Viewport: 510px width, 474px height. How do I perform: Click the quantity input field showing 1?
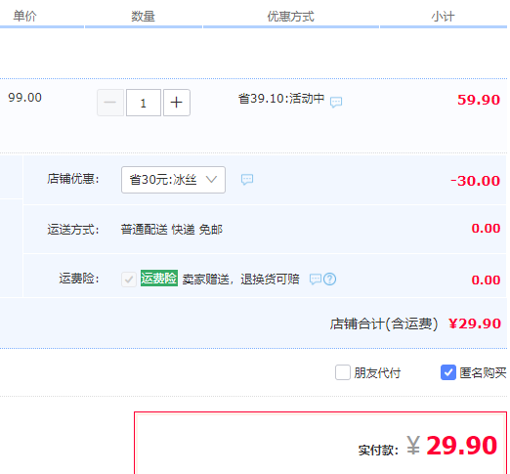(x=144, y=103)
